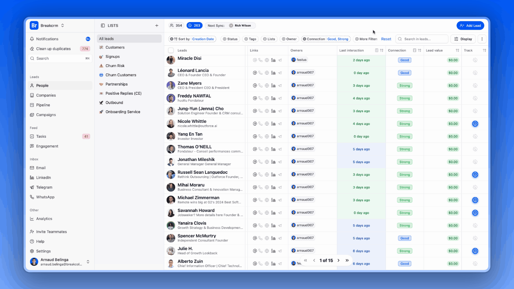Tick the select-all checkbox in Leads header

coord(171,50)
